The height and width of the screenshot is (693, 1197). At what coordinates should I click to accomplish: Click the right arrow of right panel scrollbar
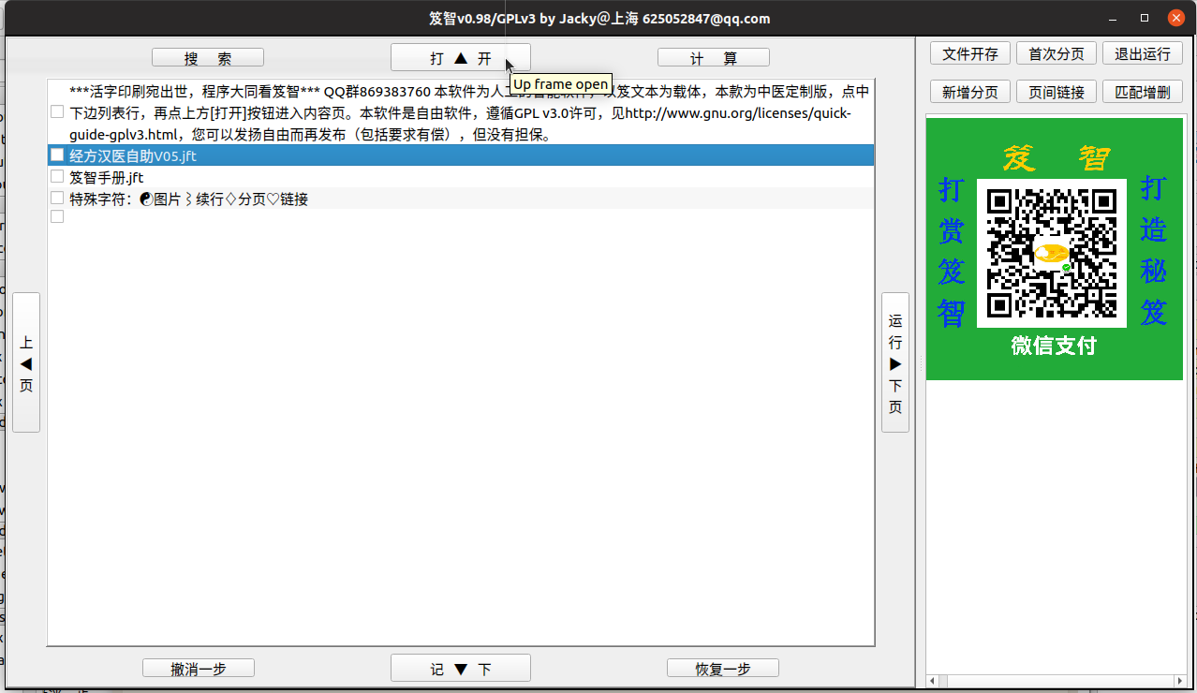pyautogui.click(x=1178, y=681)
